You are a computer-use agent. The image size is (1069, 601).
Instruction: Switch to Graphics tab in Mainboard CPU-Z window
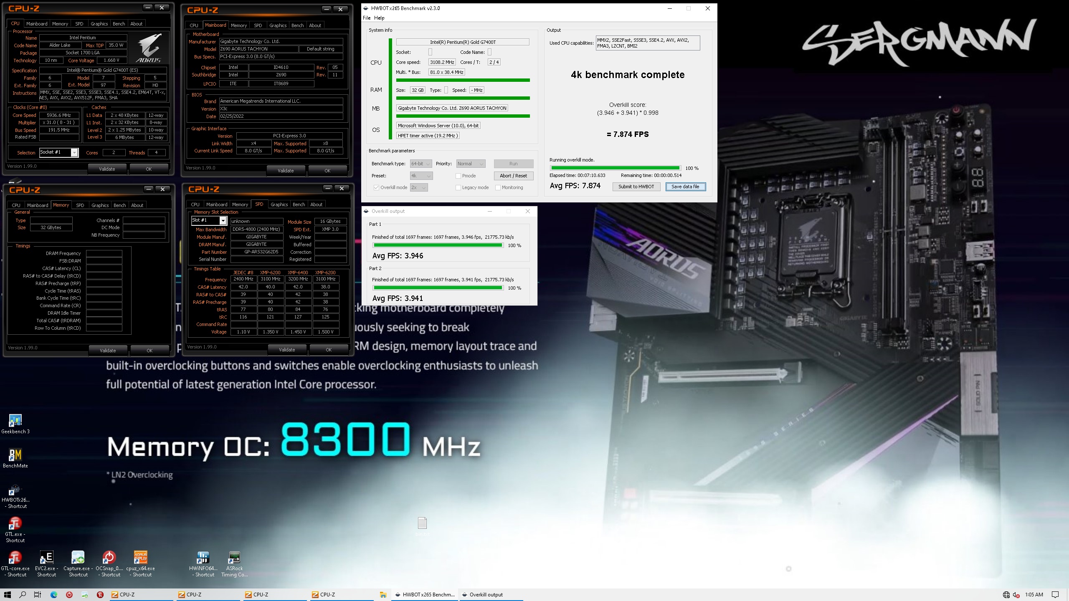[x=278, y=25]
